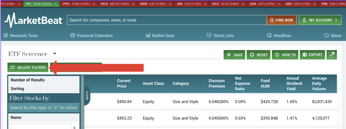Open the ETF Screener dropdown arrow
The width and height of the screenshot is (346, 129).
point(54,54)
